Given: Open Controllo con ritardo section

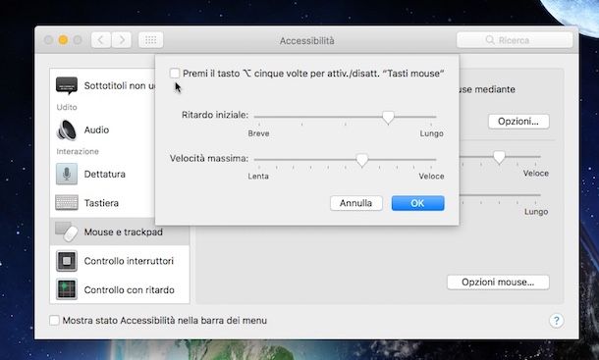Looking at the screenshot, I should pos(120,289).
